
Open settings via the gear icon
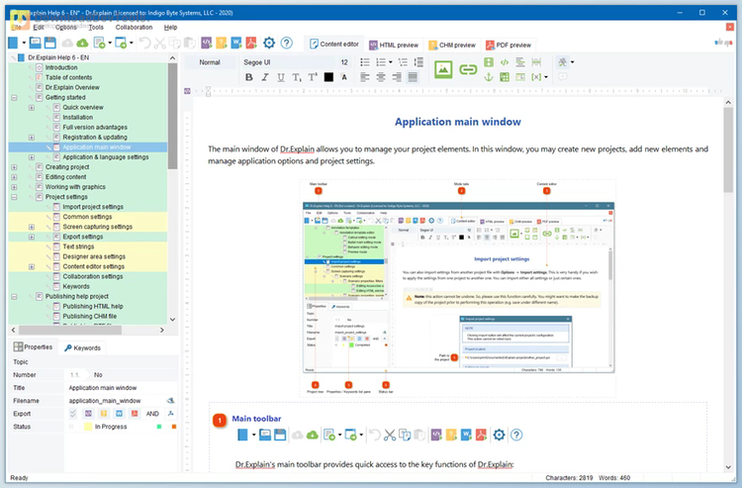pos(269,44)
